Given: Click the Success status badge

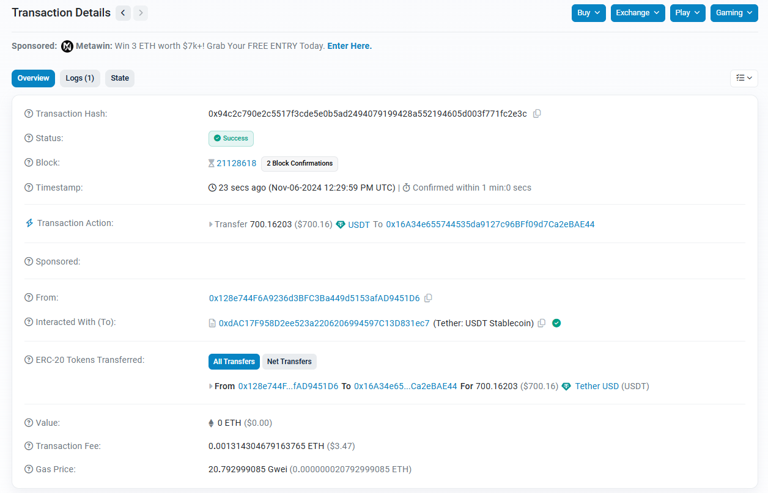Looking at the screenshot, I should tap(231, 139).
